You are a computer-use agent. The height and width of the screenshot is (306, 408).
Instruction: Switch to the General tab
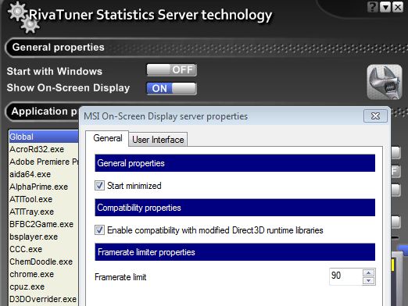pyautogui.click(x=107, y=138)
